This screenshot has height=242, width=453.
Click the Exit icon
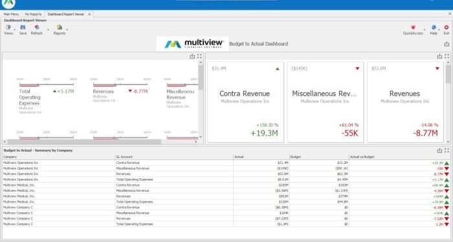click(447, 28)
